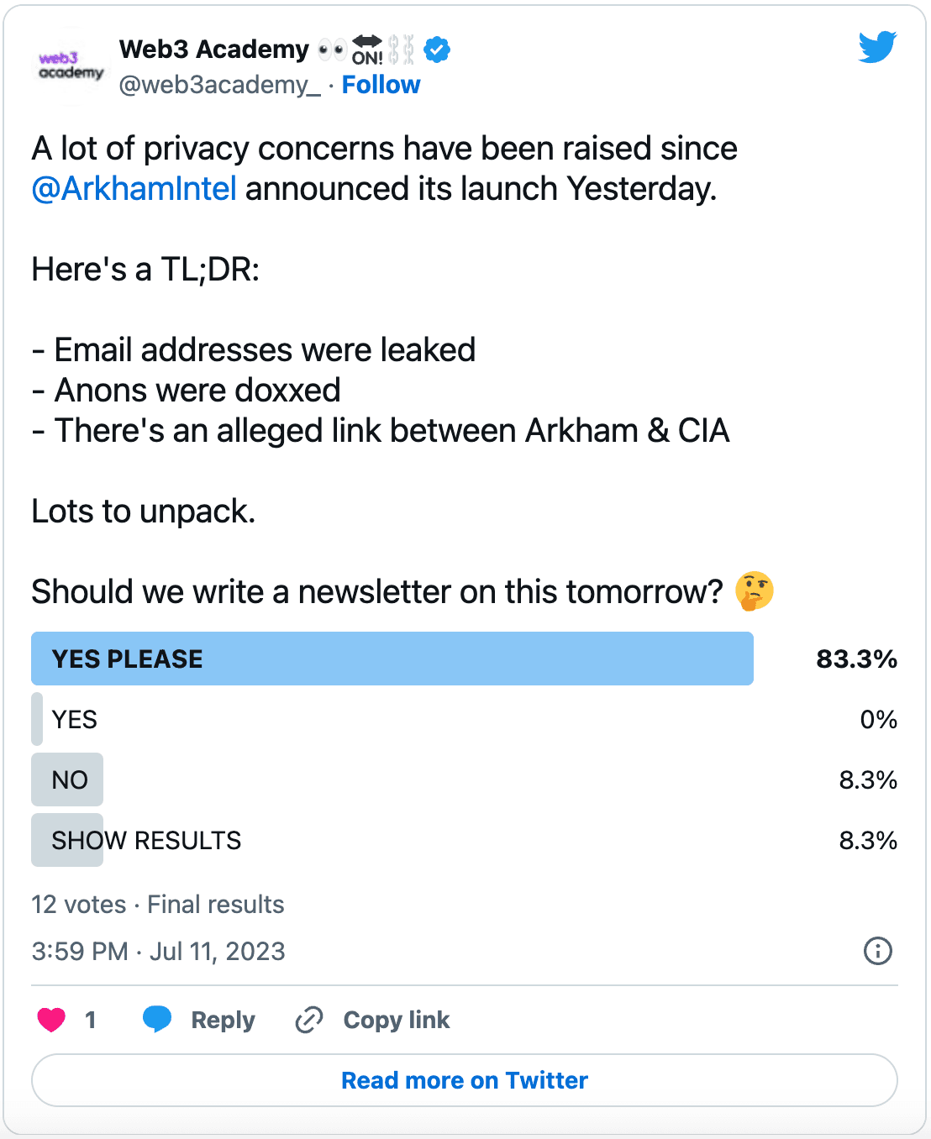The image size is (931, 1139).
Task: Click the blue reply bubble icon
Action: 157,1019
